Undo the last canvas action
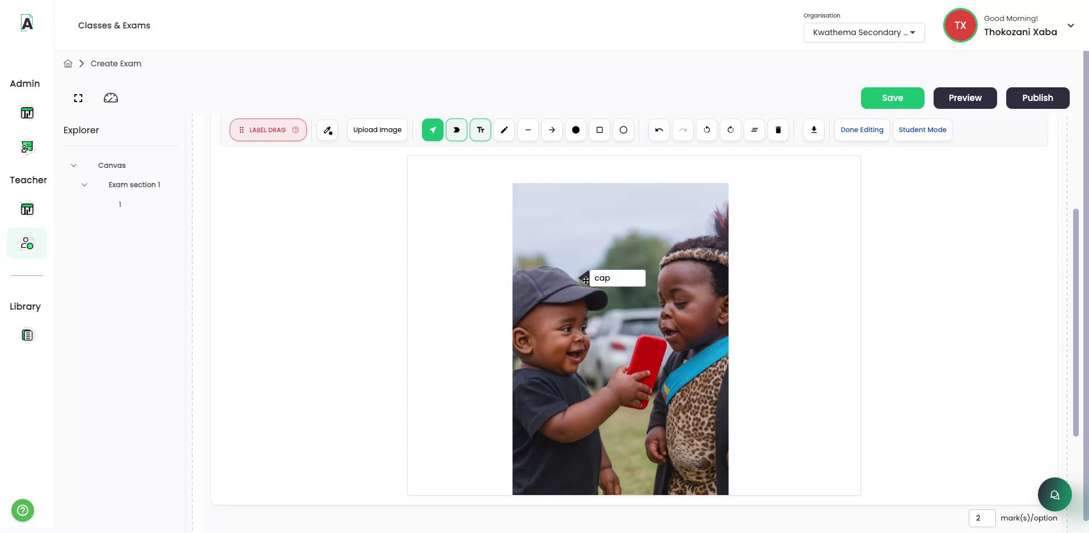 [658, 130]
